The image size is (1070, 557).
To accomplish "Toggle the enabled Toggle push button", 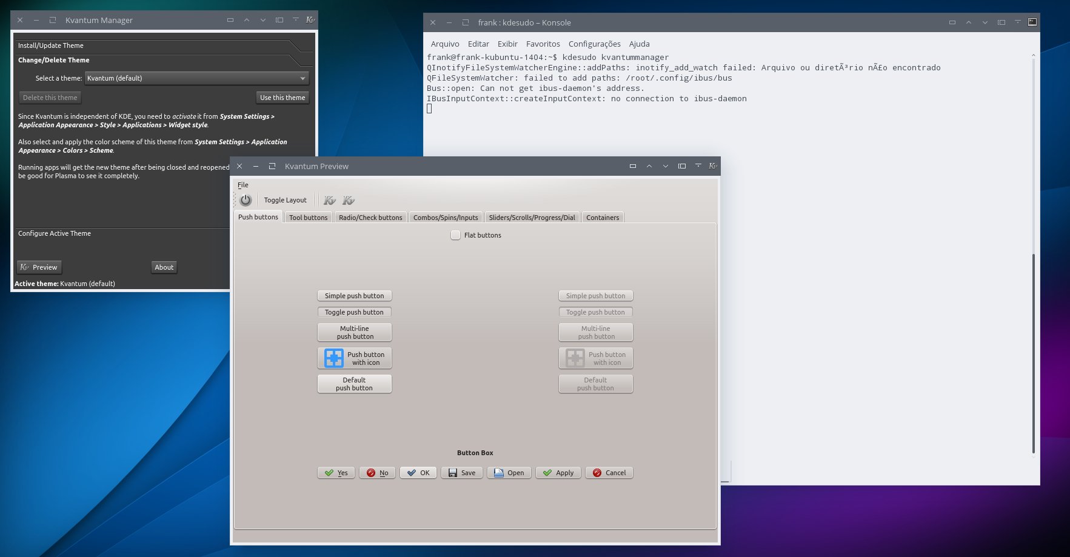I will click(x=355, y=312).
